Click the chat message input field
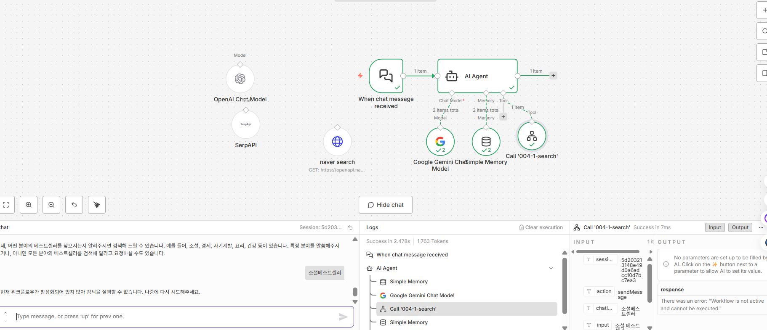The image size is (767, 330). pos(177,317)
